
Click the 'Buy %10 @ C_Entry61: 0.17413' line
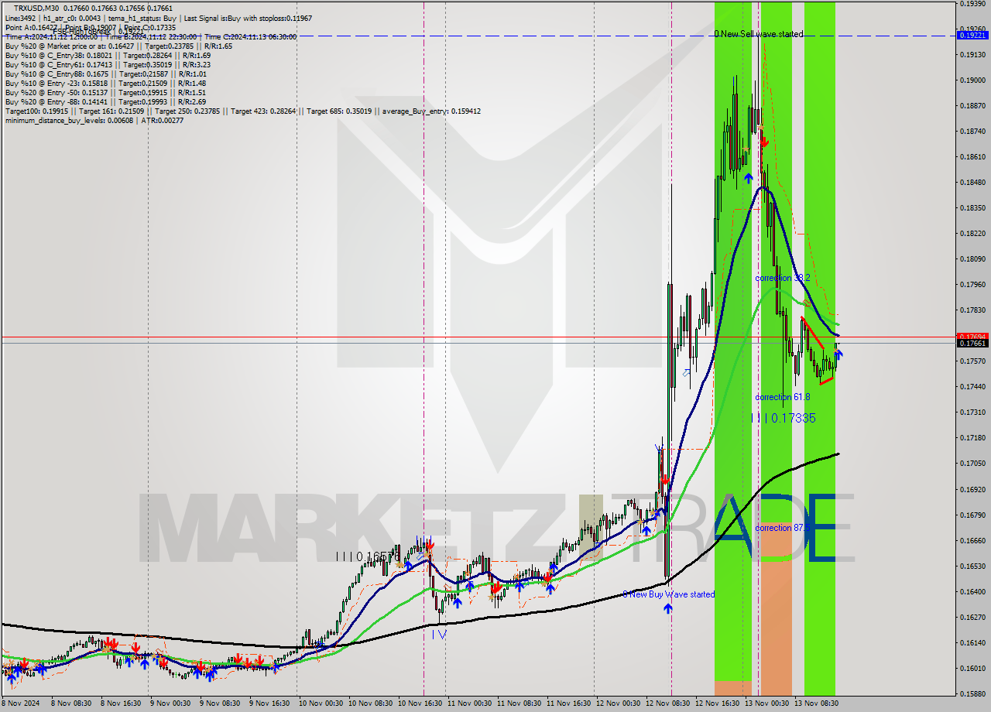pos(108,64)
